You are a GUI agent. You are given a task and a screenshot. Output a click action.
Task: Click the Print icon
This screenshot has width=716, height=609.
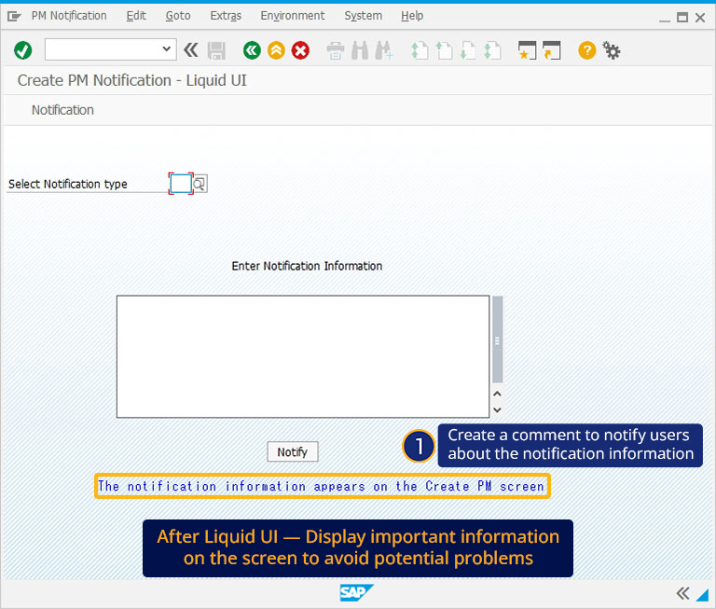click(336, 50)
